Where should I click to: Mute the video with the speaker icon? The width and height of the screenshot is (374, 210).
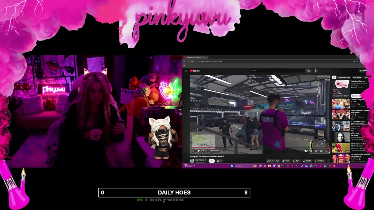tap(199, 151)
